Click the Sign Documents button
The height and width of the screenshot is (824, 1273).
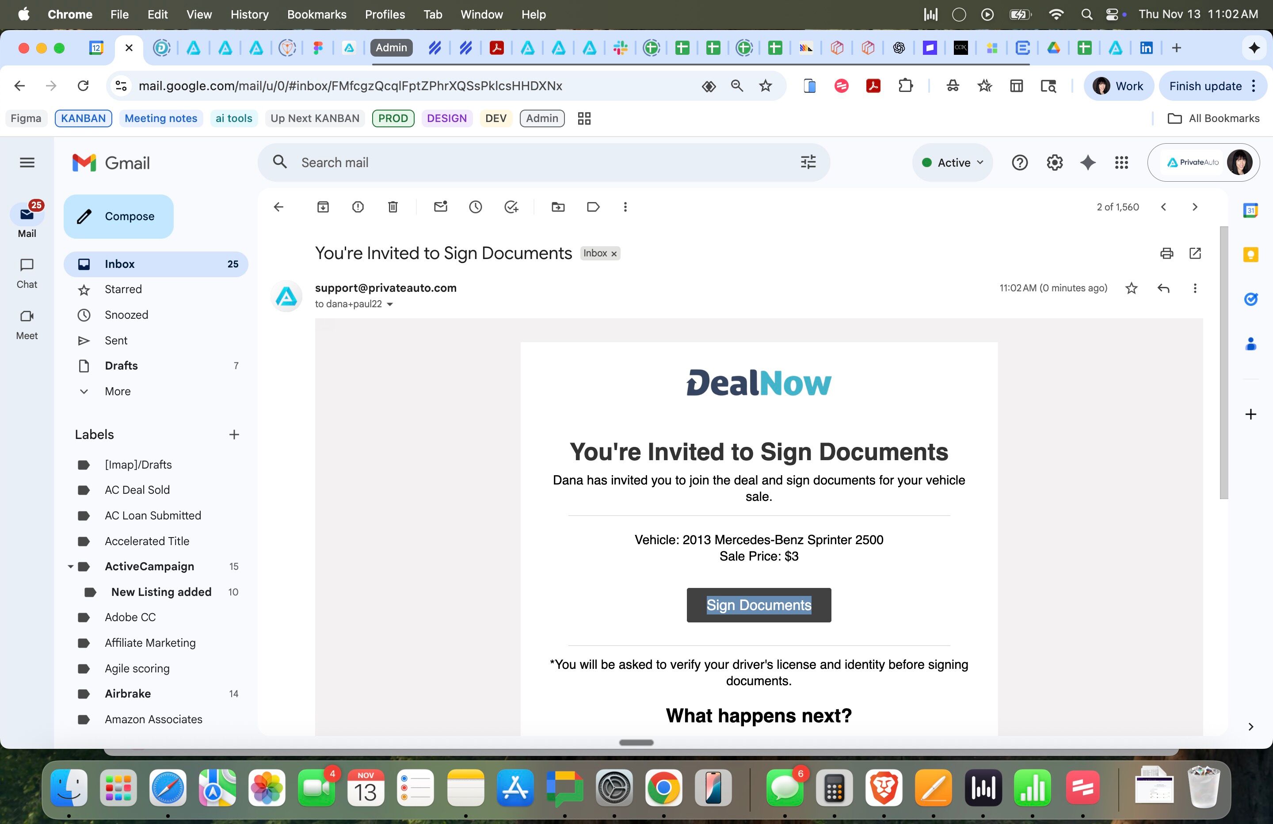pyautogui.click(x=758, y=605)
